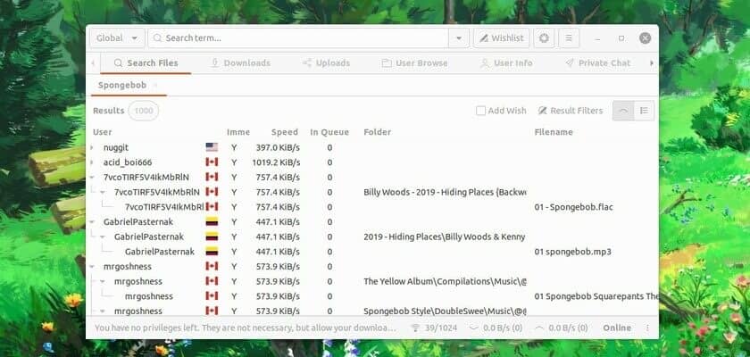Screen dimensions: 750x357
Task: Open the Global search mode dropdown
Action: pos(118,38)
